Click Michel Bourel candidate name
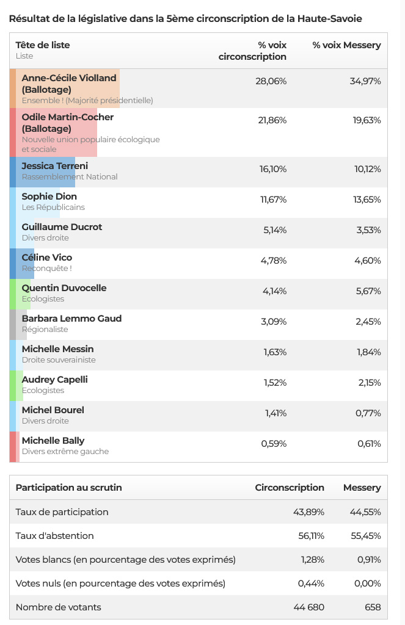405x625 pixels. coord(53,410)
